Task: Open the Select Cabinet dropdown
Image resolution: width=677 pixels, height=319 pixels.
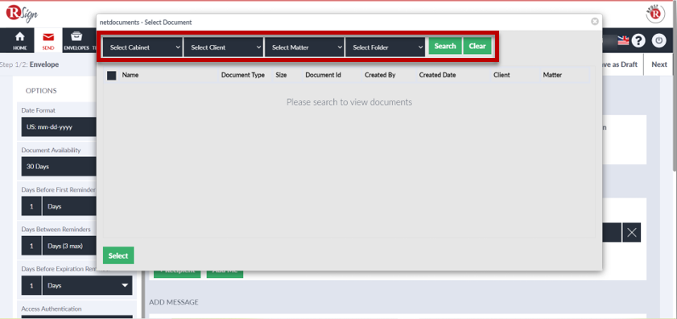Action: pos(142,48)
